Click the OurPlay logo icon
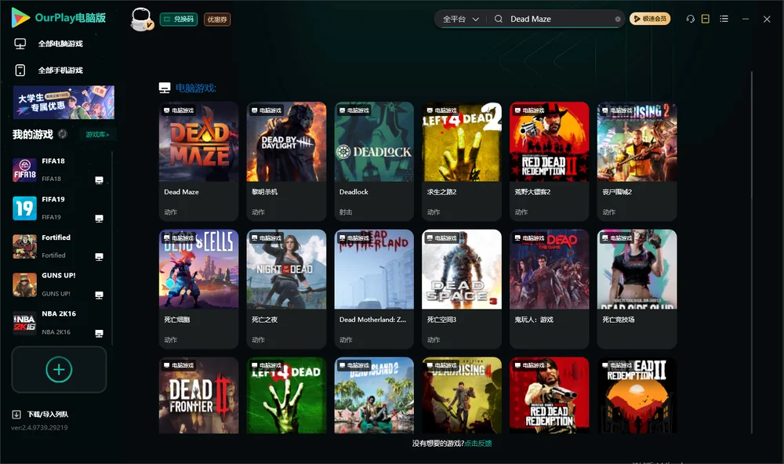This screenshot has height=464, width=784. click(x=20, y=18)
